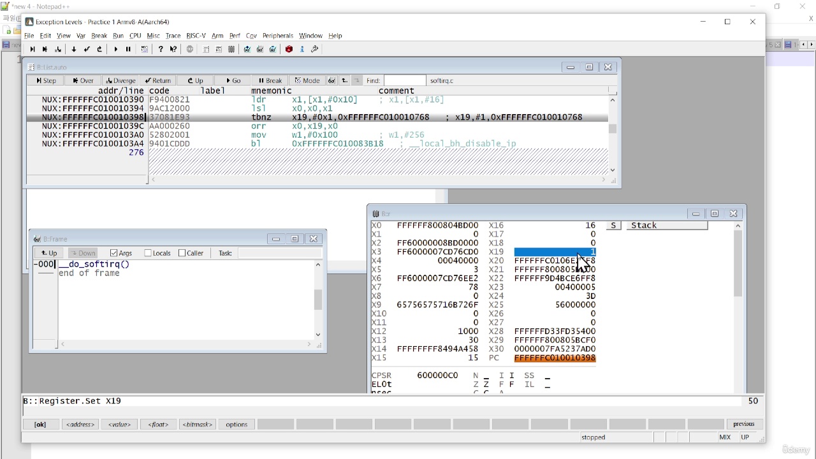Click into the Find input field
The width and height of the screenshot is (816, 459).
405,80
